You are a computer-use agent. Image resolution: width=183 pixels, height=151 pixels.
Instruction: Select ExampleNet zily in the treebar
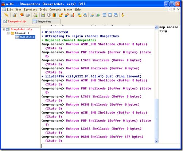[22, 29]
